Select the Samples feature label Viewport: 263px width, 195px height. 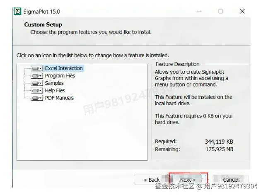pos(54,83)
